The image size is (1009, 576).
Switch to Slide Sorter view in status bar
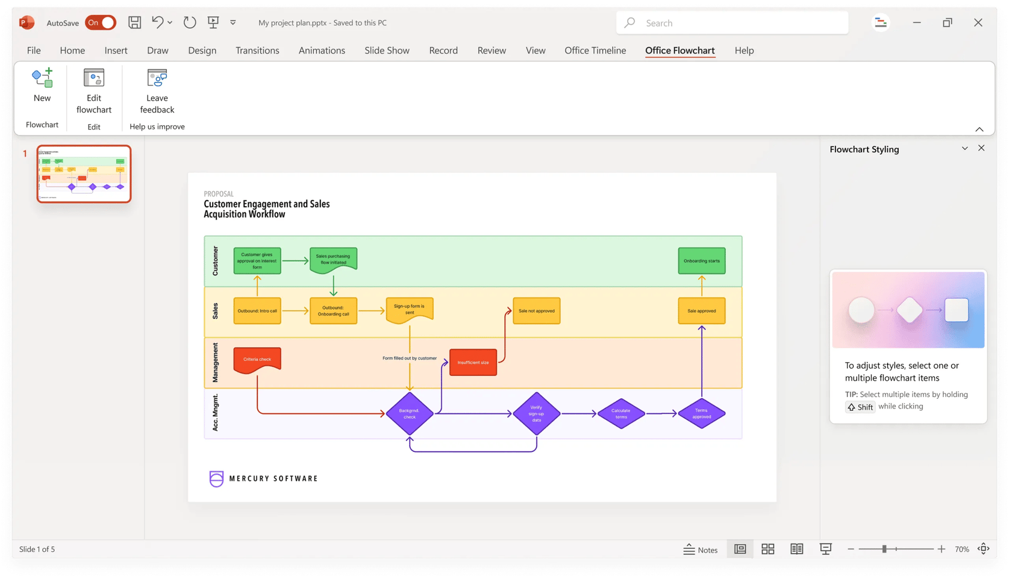768,549
